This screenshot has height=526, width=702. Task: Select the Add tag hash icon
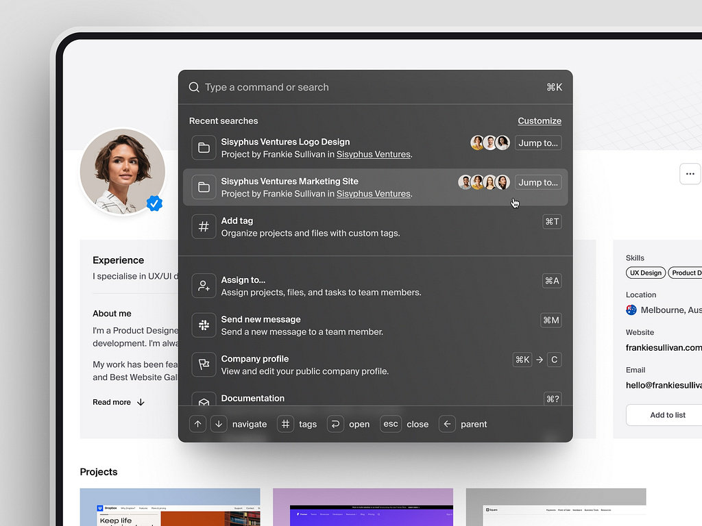click(x=204, y=226)
